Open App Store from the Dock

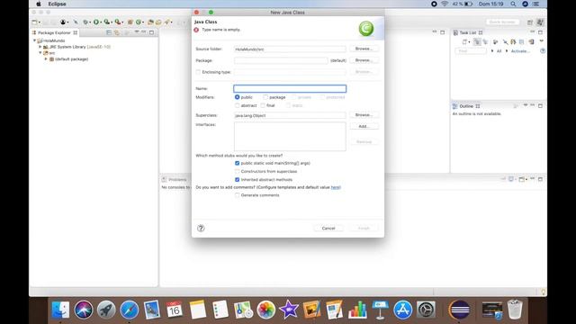pos(403,310)
